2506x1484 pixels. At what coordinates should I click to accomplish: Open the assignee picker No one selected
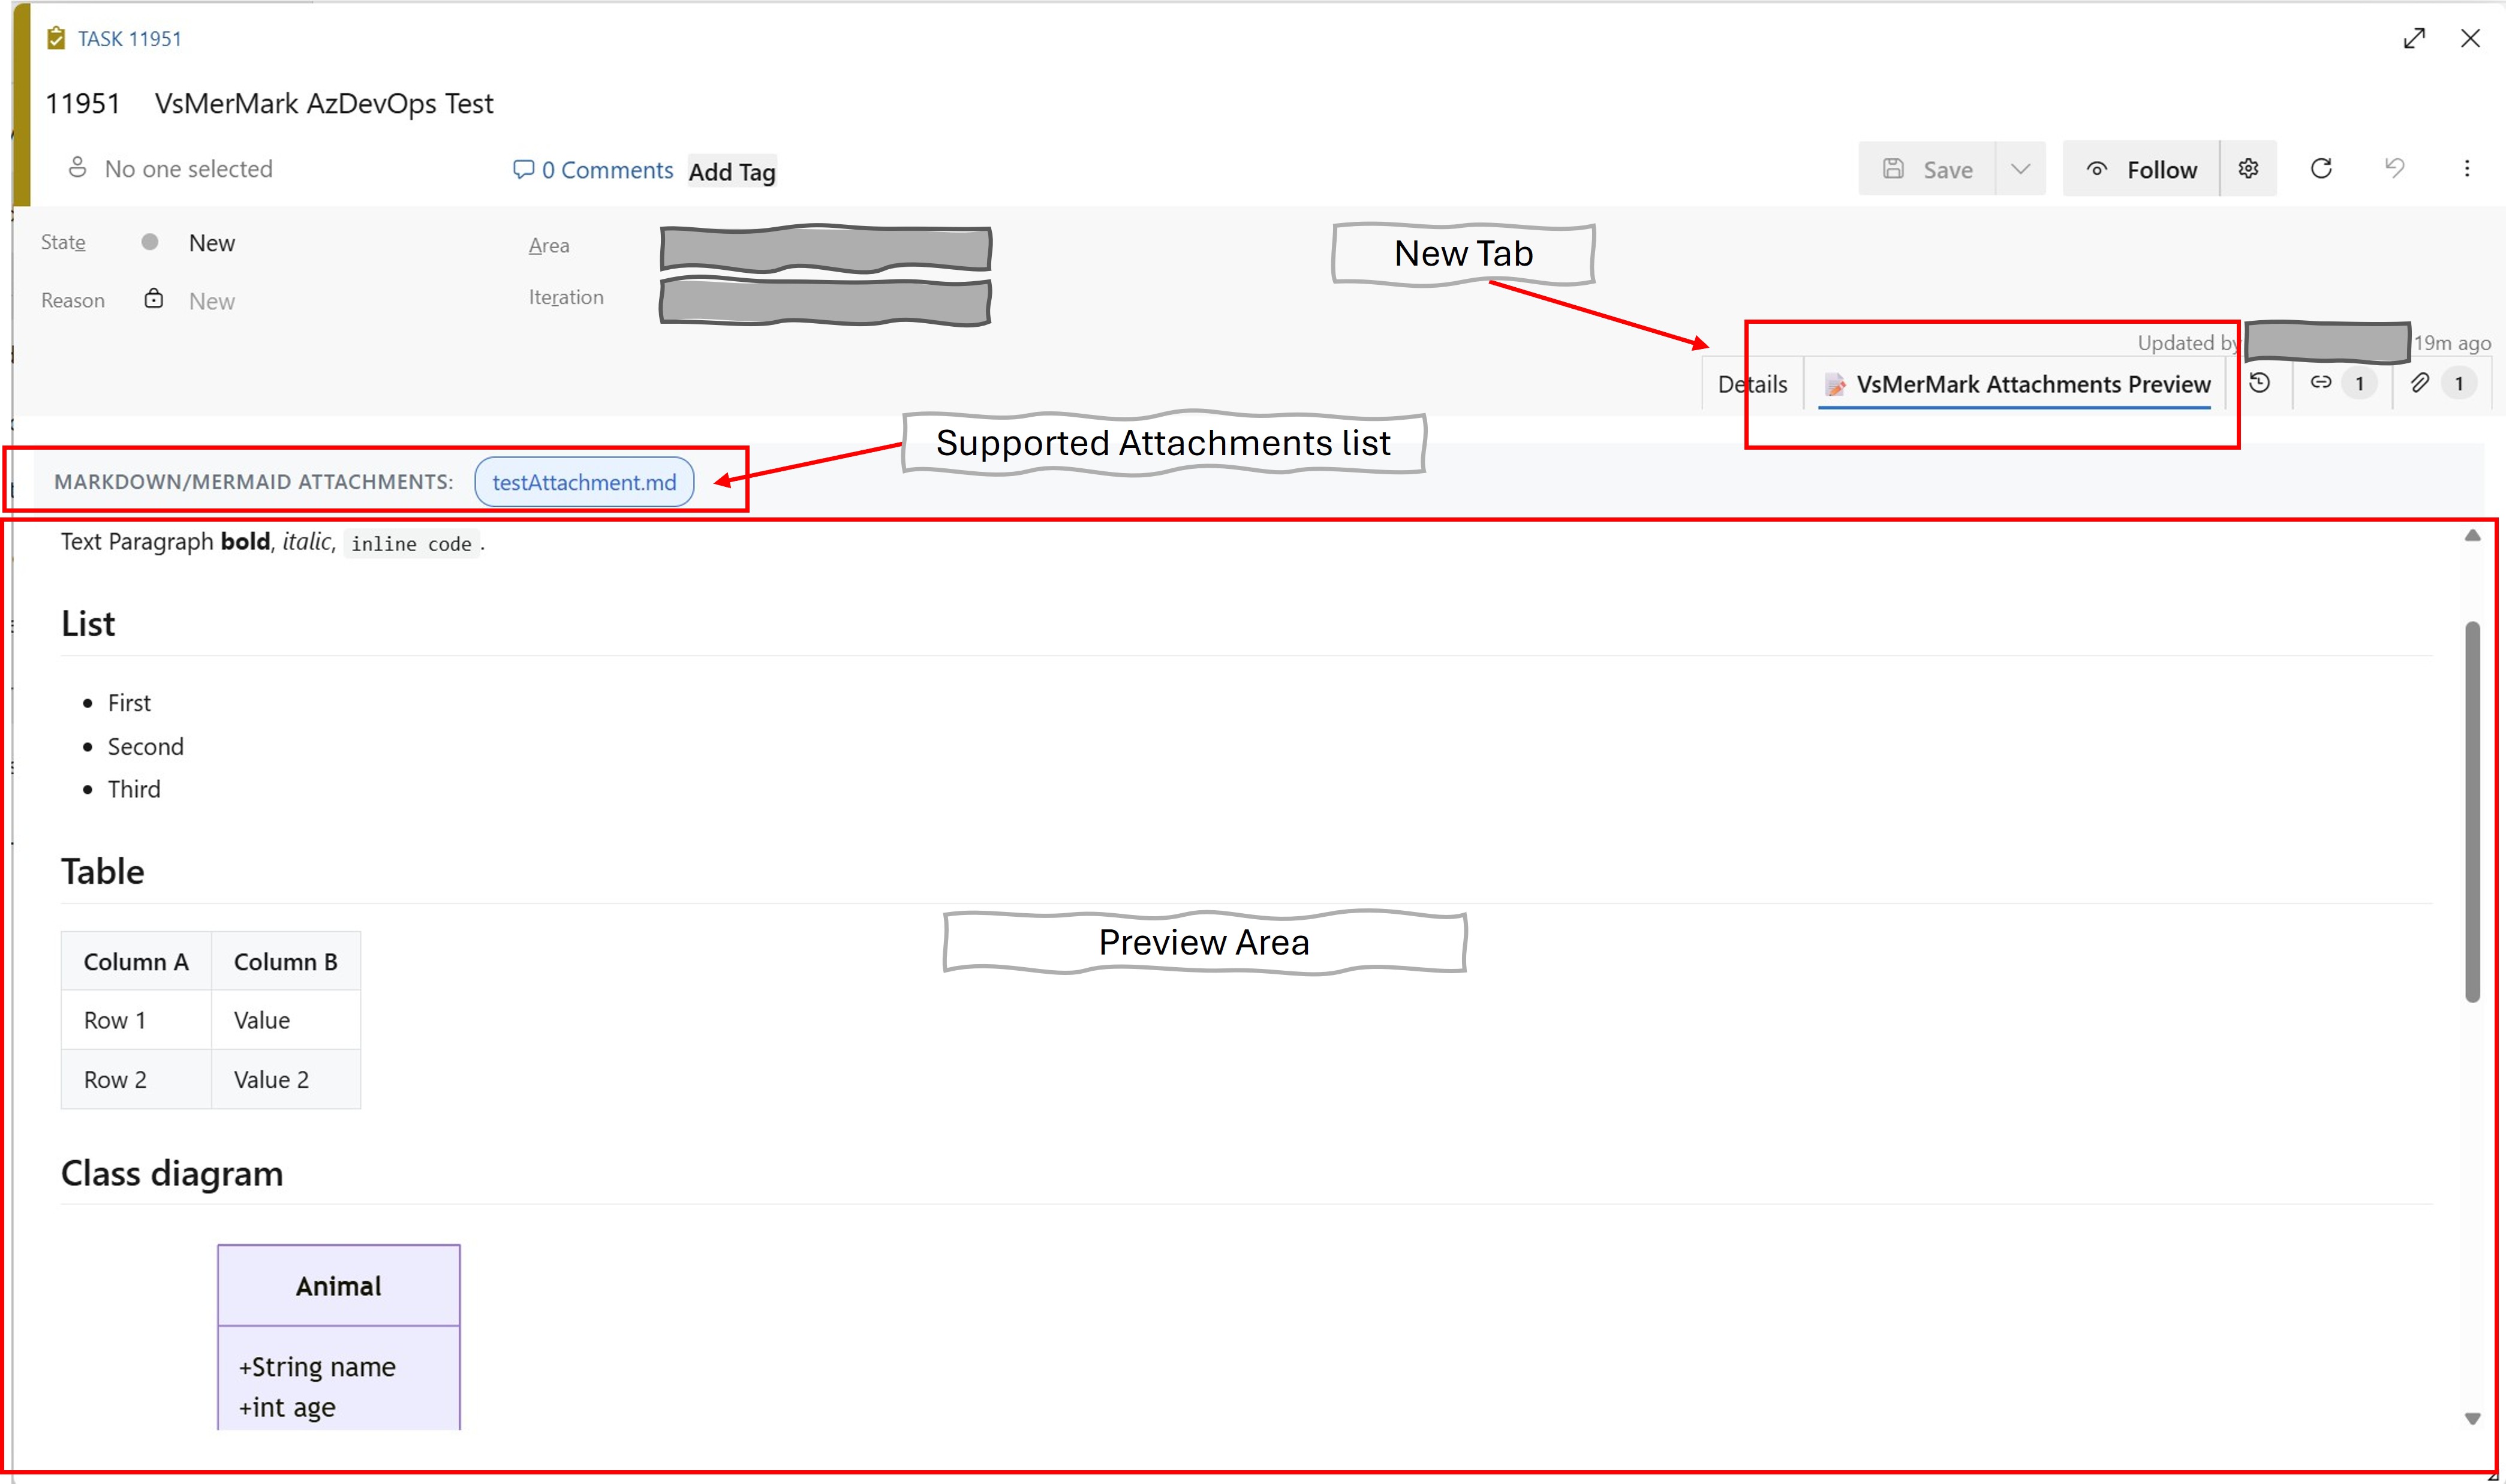tap(188, 169)
